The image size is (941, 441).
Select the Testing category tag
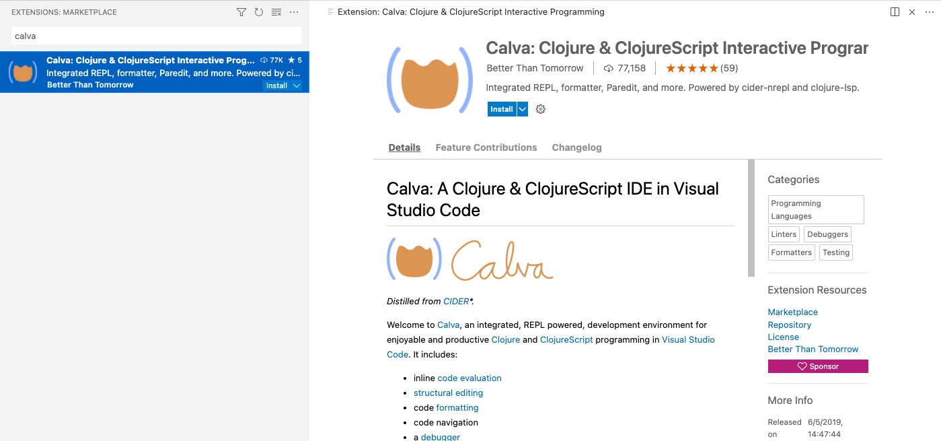[836, 252]
